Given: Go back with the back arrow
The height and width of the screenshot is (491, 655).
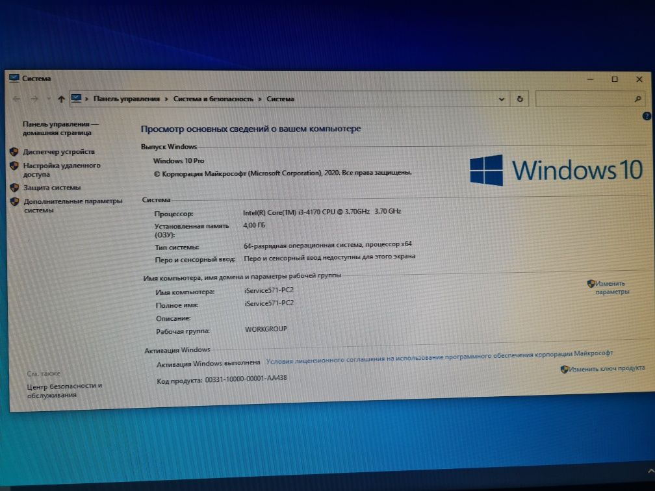Looking at the screenshot, I should pos(17,99).
